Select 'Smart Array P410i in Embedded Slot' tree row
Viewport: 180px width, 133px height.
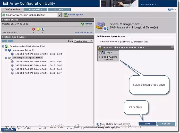pos(28,46)
